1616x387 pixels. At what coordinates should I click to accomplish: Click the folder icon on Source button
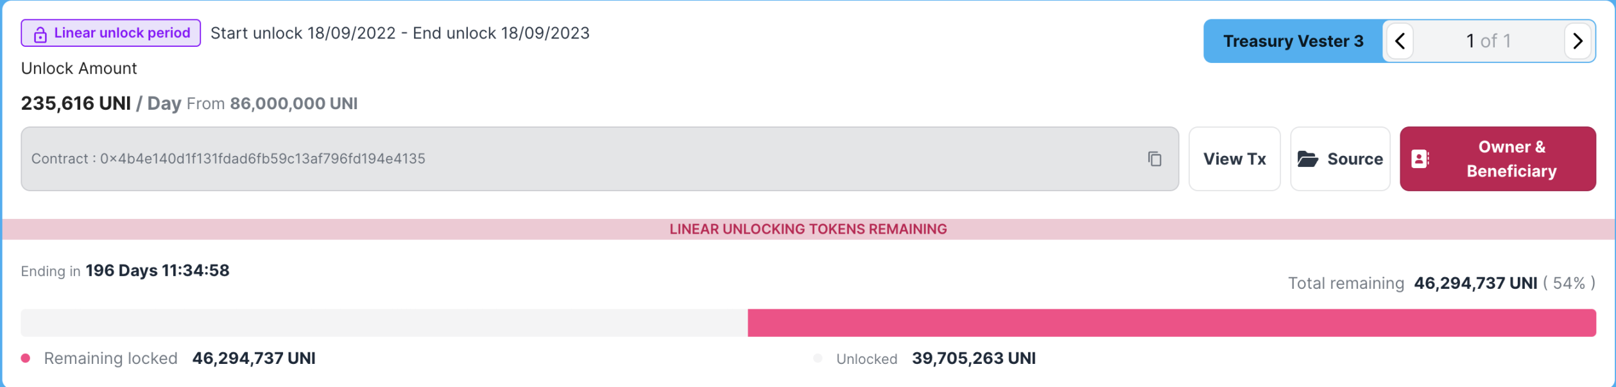pos(1307,159)
